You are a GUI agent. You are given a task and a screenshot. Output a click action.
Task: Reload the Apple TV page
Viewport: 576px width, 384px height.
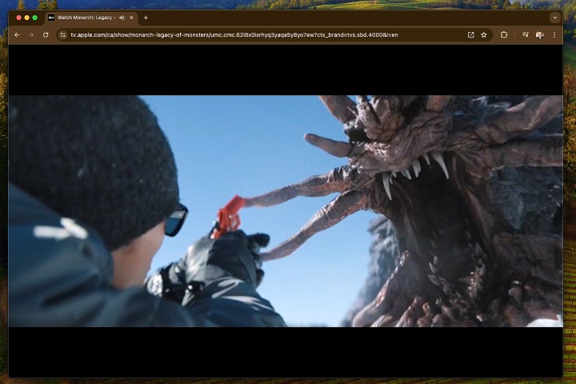point(46,35)
